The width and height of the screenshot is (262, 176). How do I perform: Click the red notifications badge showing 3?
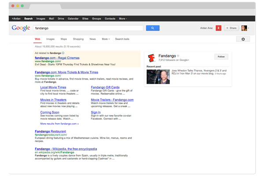pyautogui.click(x=218, y=28)
